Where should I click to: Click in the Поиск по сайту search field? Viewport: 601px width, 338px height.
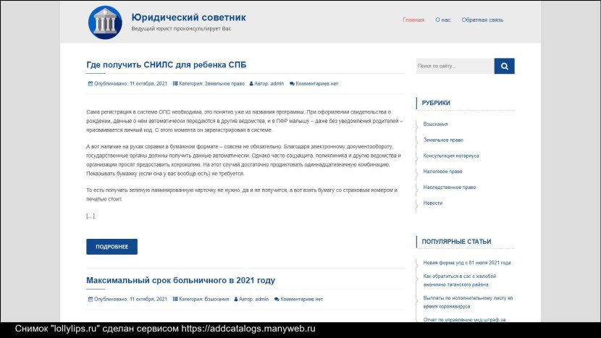click(455, 66)
